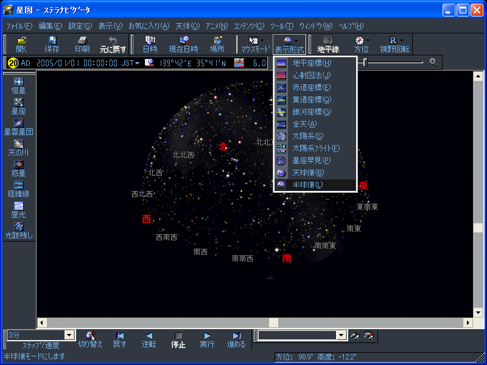Click the zoom-in magnifier icon
This screenshot has height=365, width=487.
pos(433,62)
